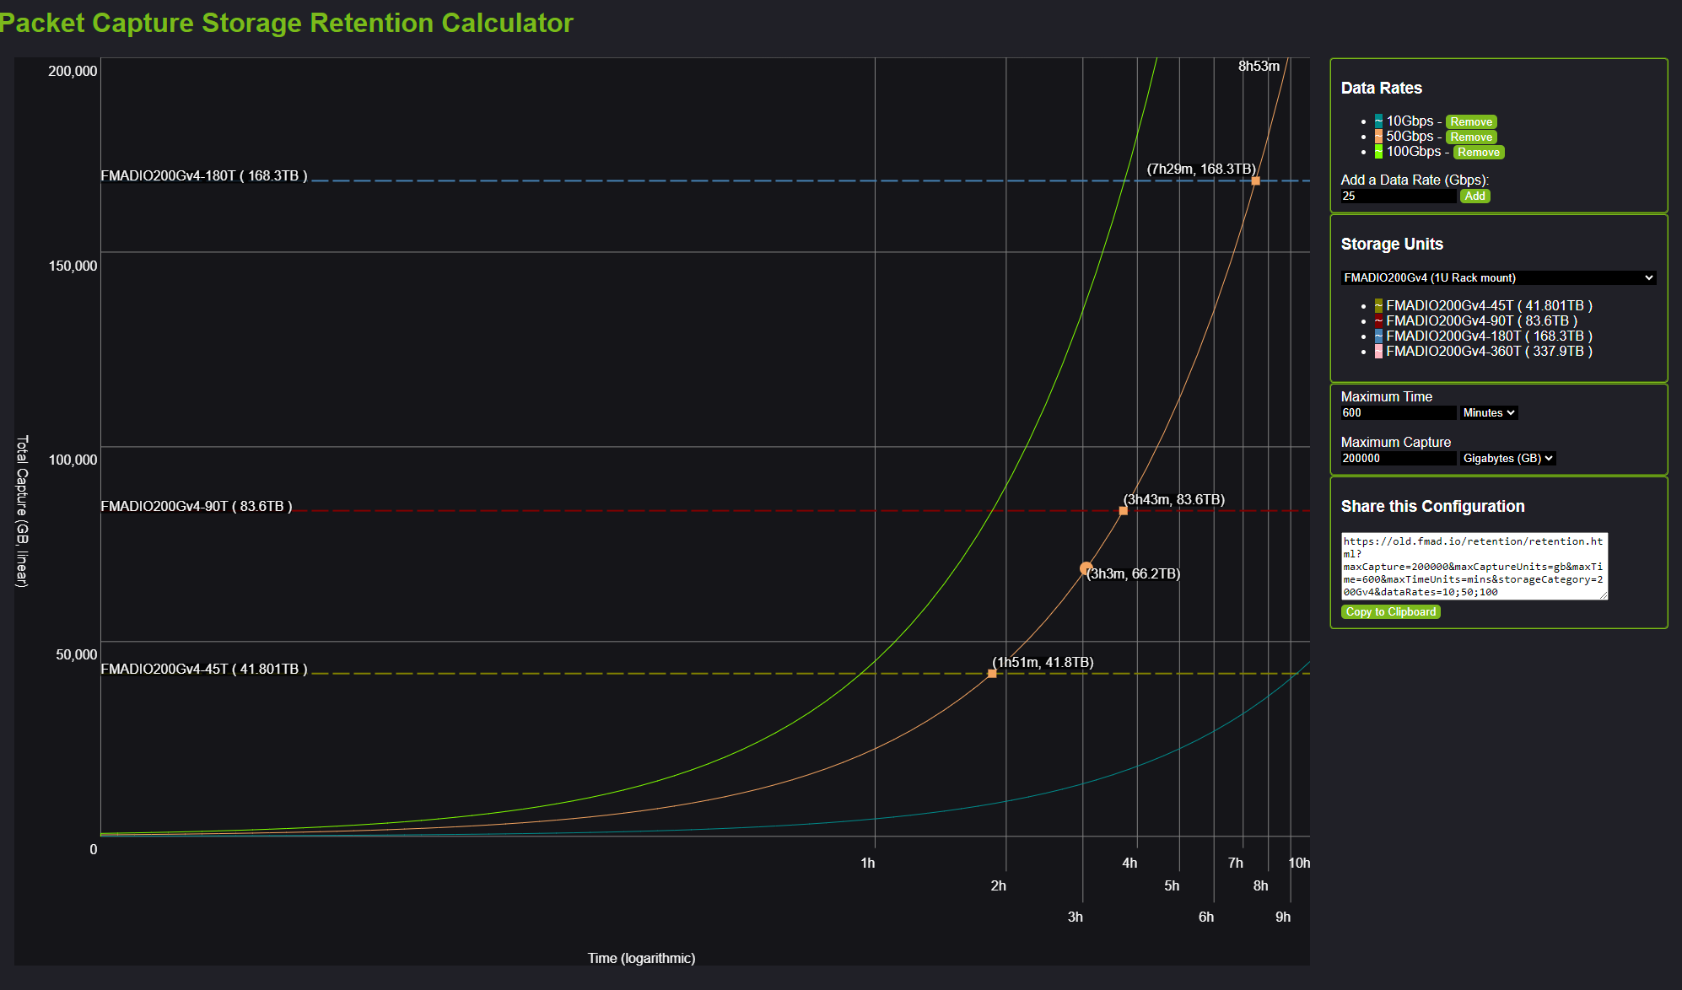Click the teal 10Gbps color swatch
The width and height of the screenshot is (1682, 990).
coord(1378,121)
